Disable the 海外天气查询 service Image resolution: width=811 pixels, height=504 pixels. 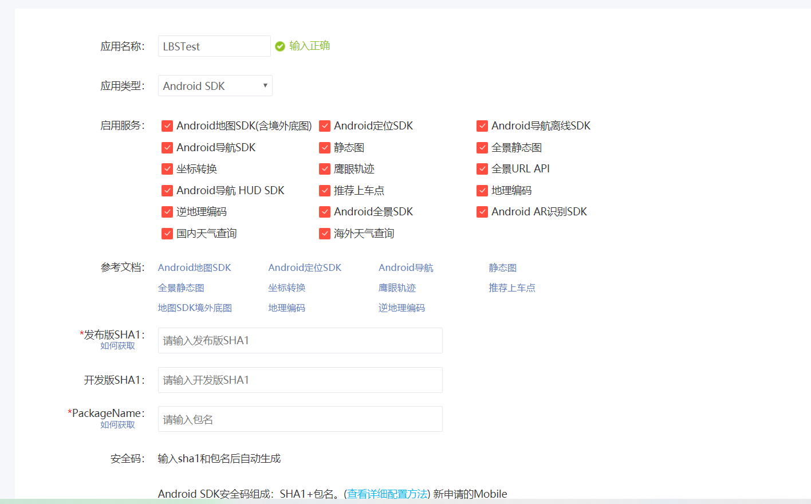point(324,233)
